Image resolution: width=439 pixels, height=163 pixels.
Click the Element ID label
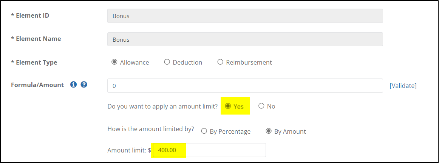tap(30, 15)
